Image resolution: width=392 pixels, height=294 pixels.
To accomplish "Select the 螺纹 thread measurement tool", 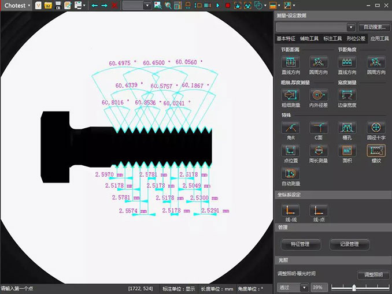I will click(x=375, y=151).
